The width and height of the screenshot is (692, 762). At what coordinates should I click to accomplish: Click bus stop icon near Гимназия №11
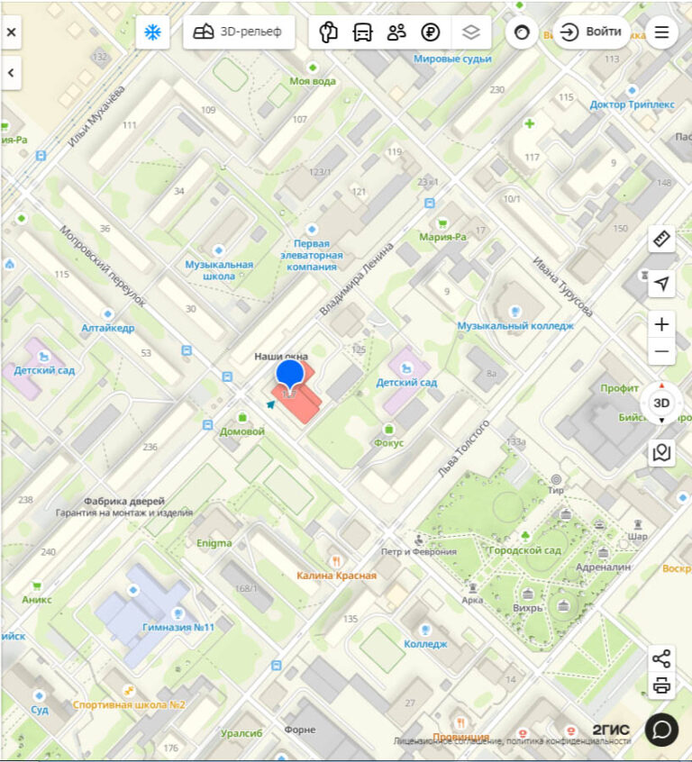tap(277, 665)
